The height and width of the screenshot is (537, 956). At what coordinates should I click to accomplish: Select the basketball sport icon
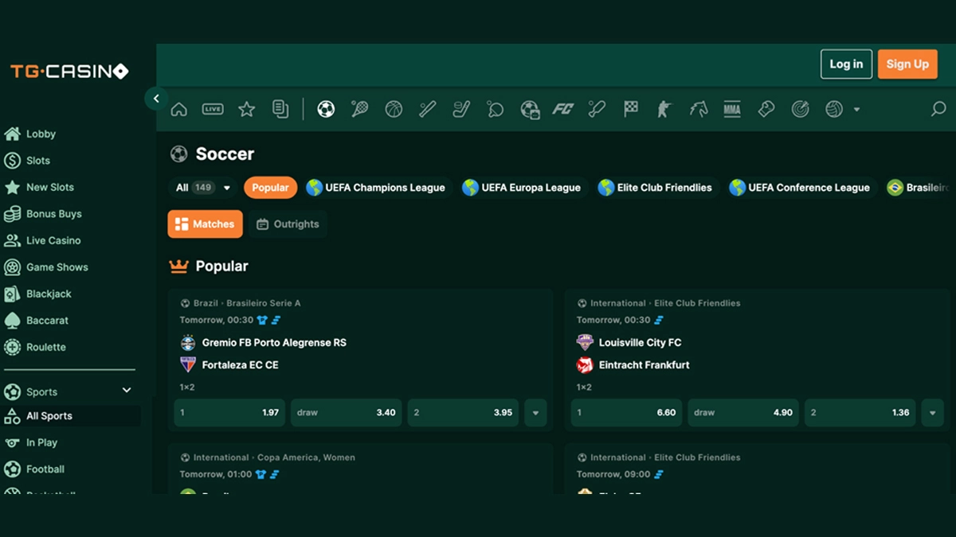[x=394, y=110]
